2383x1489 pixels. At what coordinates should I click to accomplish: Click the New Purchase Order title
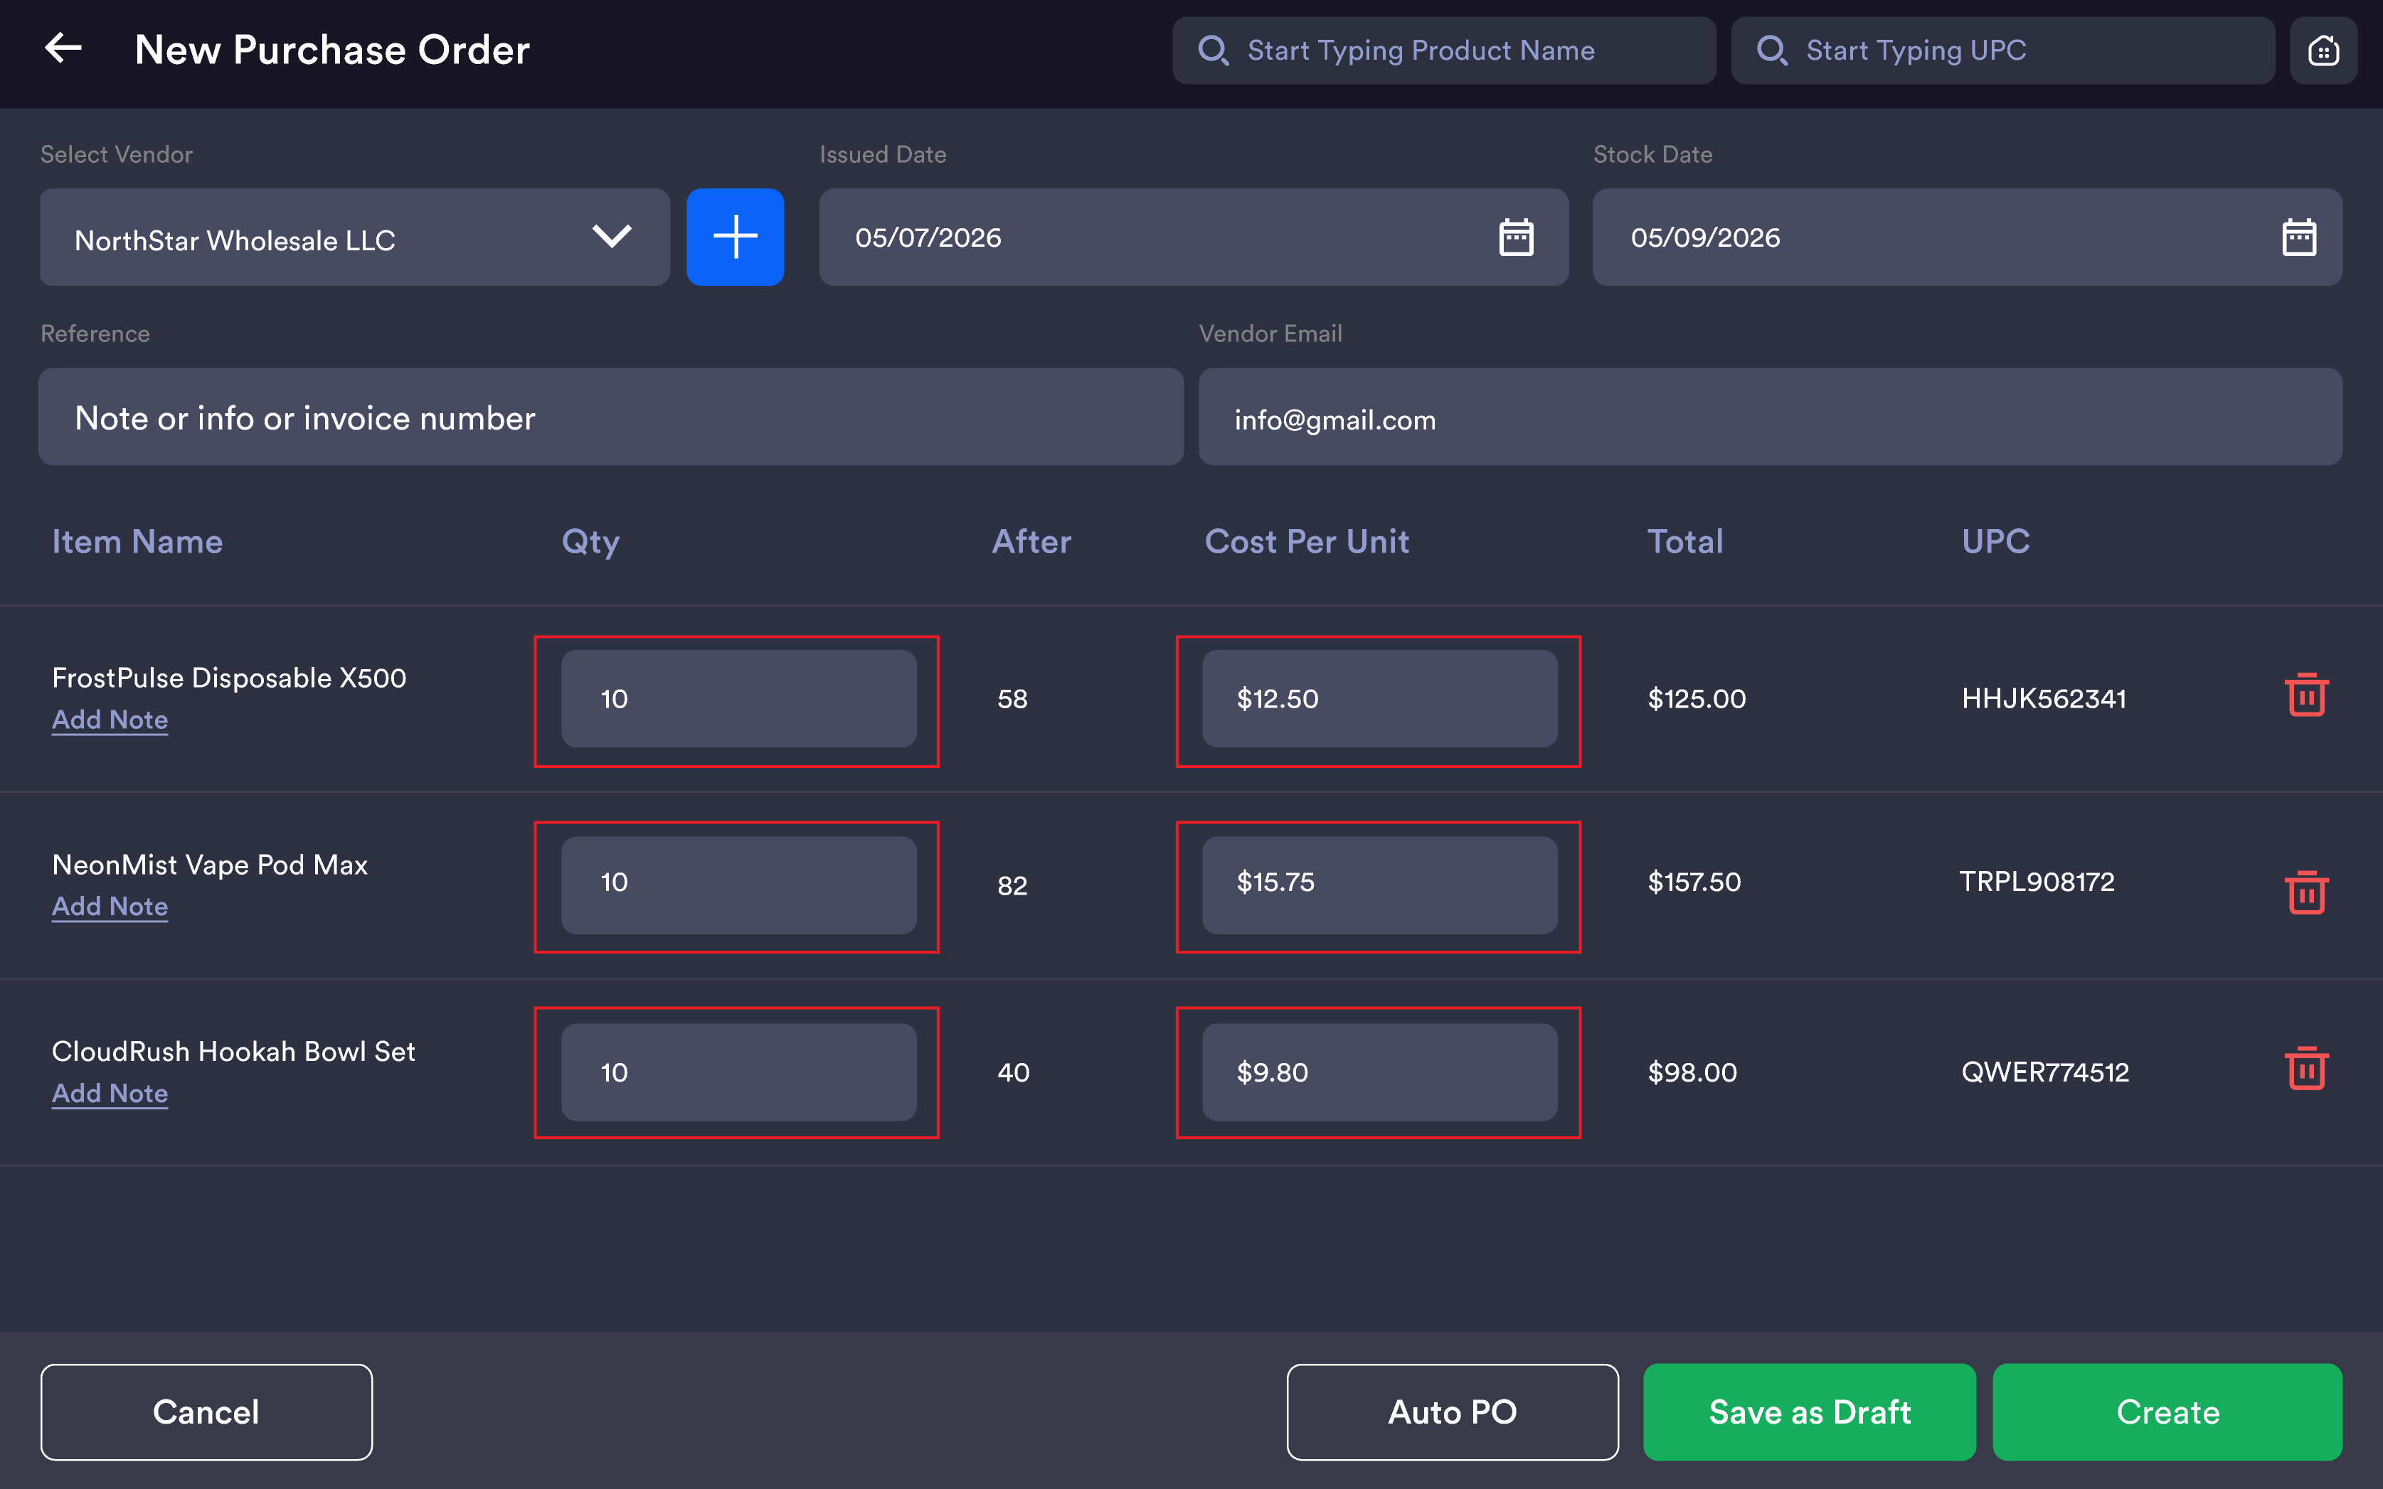[332, 49]
